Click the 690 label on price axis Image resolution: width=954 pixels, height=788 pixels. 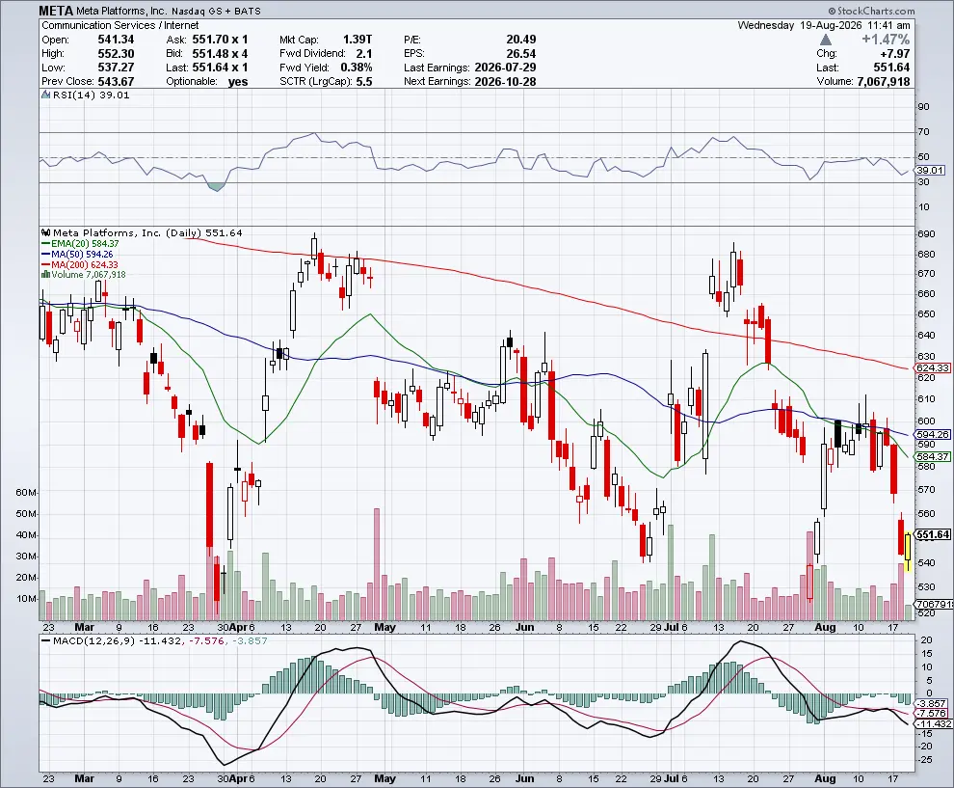(x=926, y=233)
